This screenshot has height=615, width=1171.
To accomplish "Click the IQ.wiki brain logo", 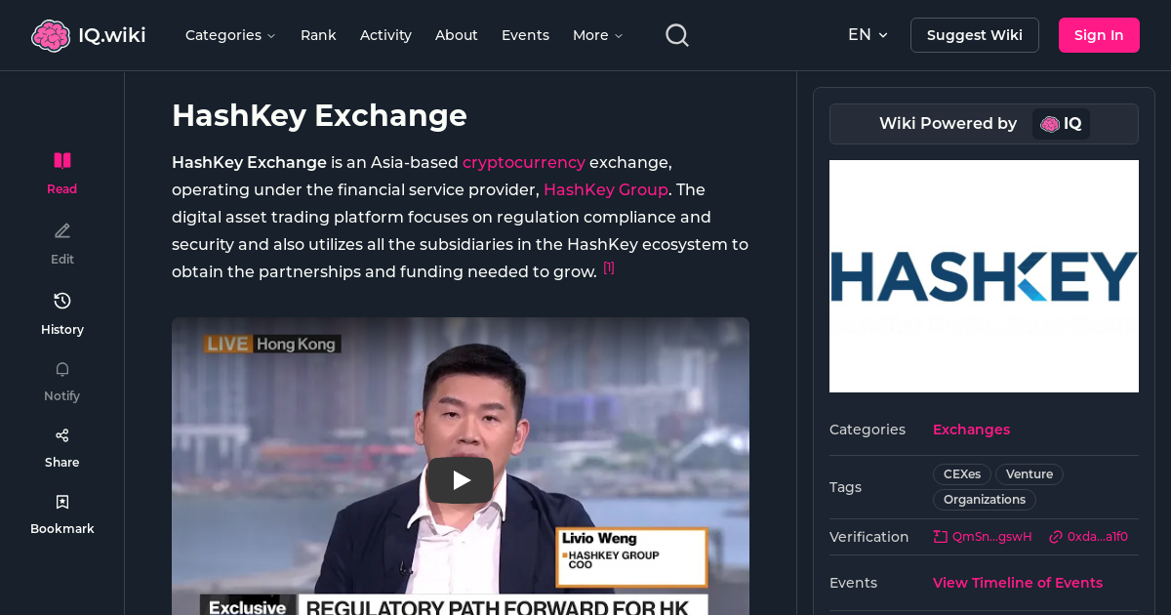I will 52,34.
